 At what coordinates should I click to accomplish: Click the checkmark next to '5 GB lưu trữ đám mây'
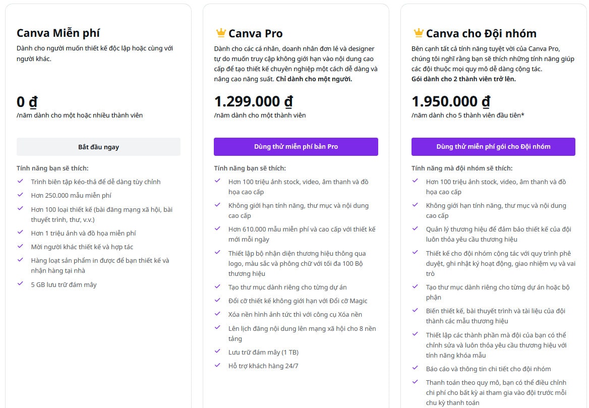click(21, 284)
